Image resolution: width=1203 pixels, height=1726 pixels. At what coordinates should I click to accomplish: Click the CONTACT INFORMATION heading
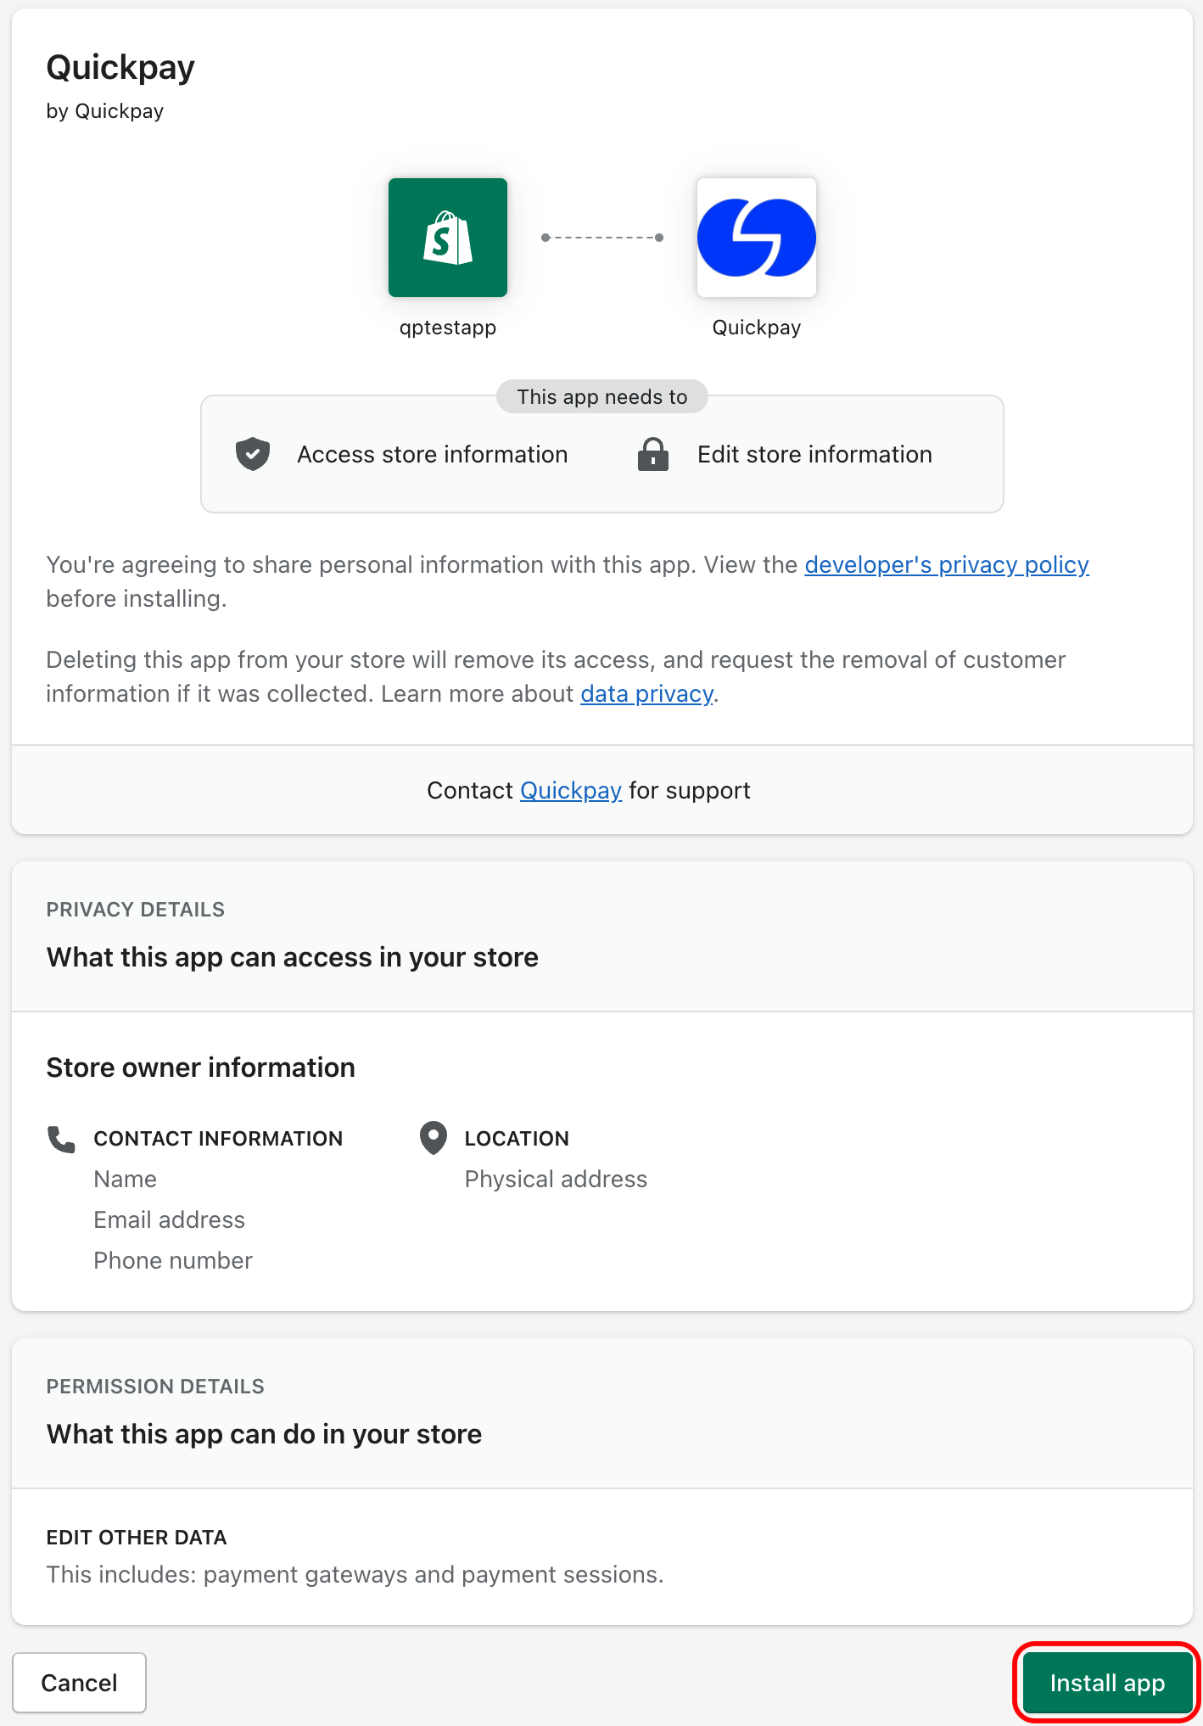[218, 1139]
